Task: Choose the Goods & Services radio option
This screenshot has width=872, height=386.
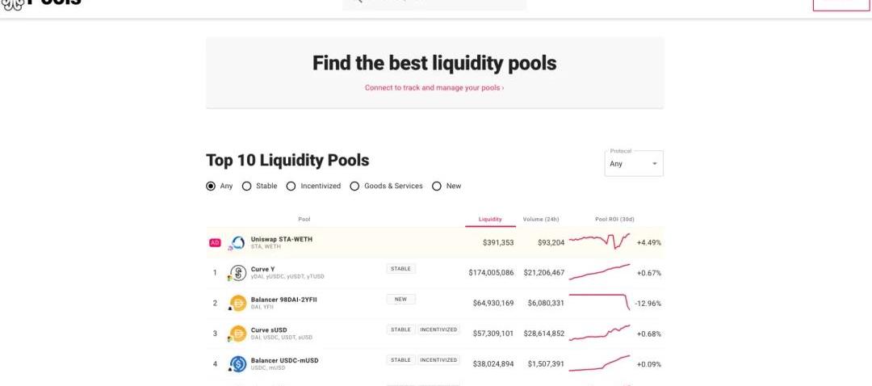Action: click(x=356, y=186)
